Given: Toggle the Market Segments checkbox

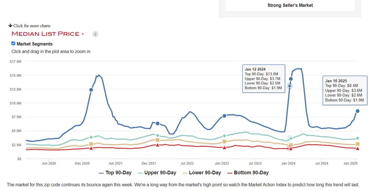Looking at the screenshot, I should coord(13,43).
